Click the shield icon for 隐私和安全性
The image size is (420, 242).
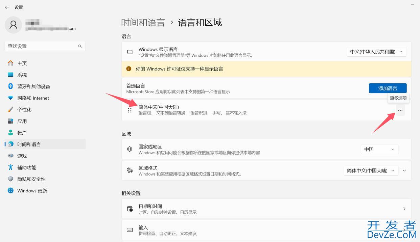pos(10,179)
